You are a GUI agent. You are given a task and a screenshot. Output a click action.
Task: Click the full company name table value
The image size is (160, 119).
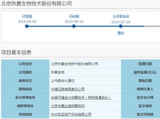tap(75, 64)
